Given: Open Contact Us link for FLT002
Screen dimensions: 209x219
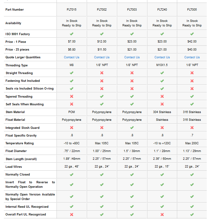Looking at the screenshot, I should (102, 57).
